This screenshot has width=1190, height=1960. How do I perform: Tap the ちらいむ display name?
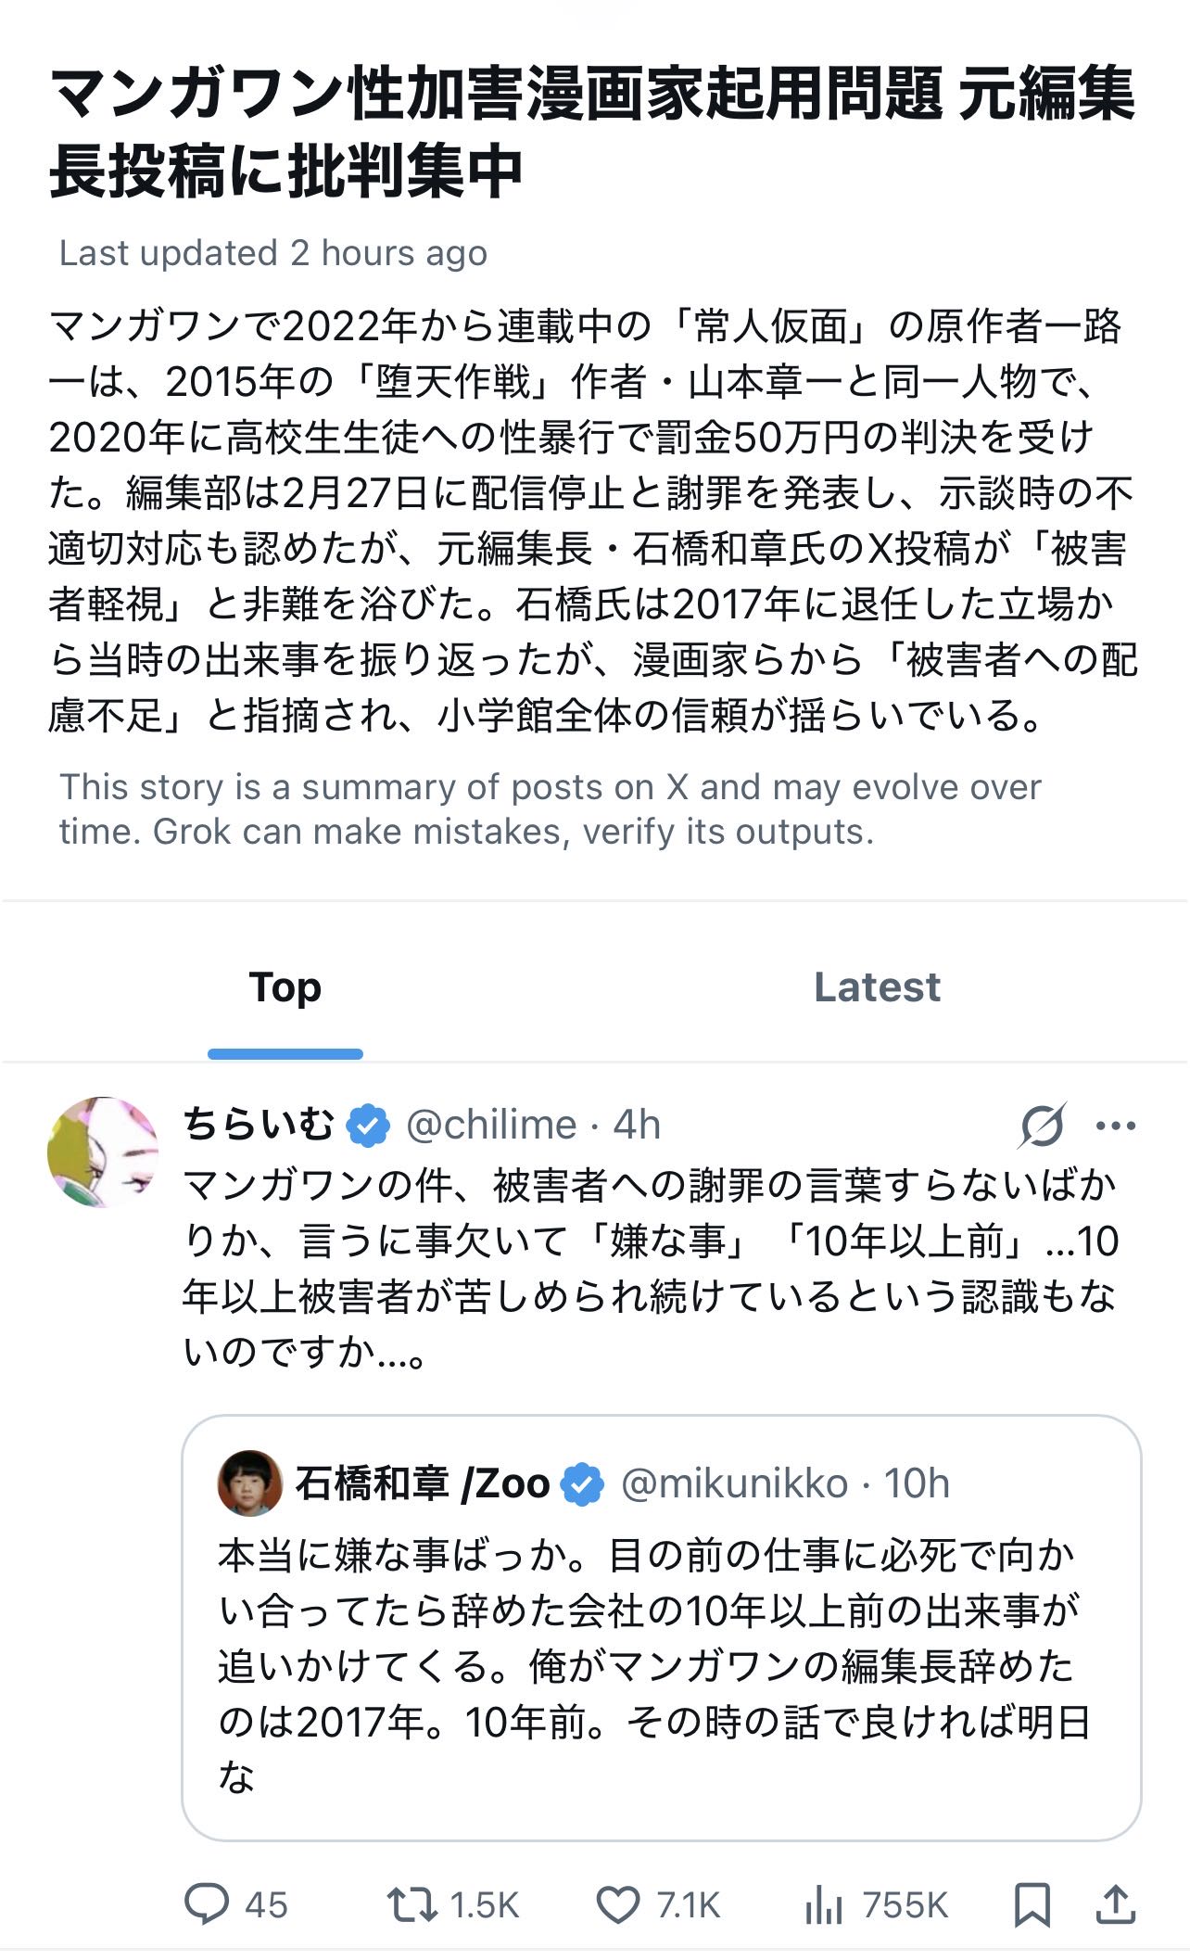tap(259, 1126)
